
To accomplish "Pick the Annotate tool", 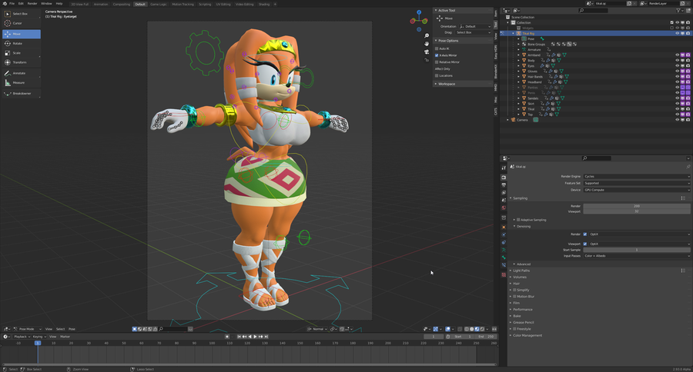I will click(22, 73).
